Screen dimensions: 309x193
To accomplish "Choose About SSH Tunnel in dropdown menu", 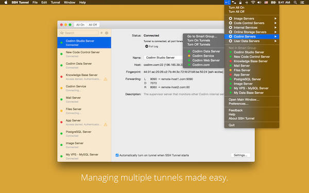I will (x=252, y=118).
